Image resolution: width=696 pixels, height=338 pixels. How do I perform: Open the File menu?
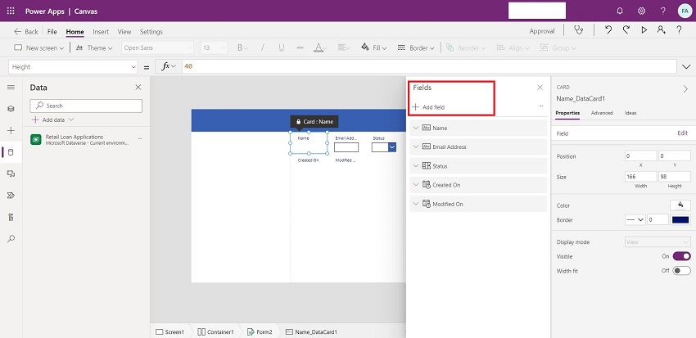pyautogui.click(x=52, y=31)
